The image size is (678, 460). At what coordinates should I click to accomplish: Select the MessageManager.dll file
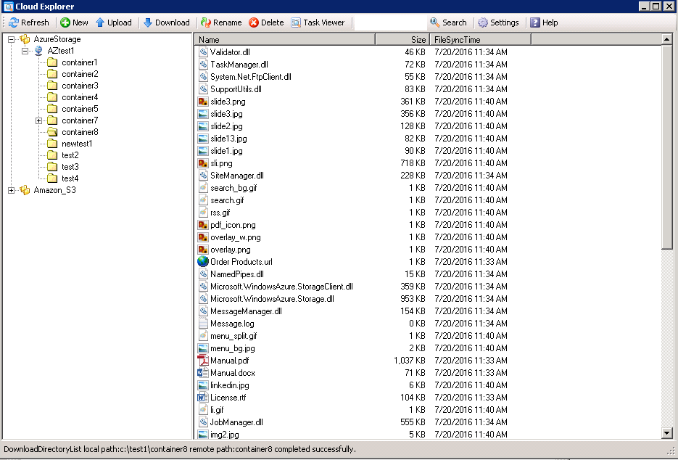[246, 311]
